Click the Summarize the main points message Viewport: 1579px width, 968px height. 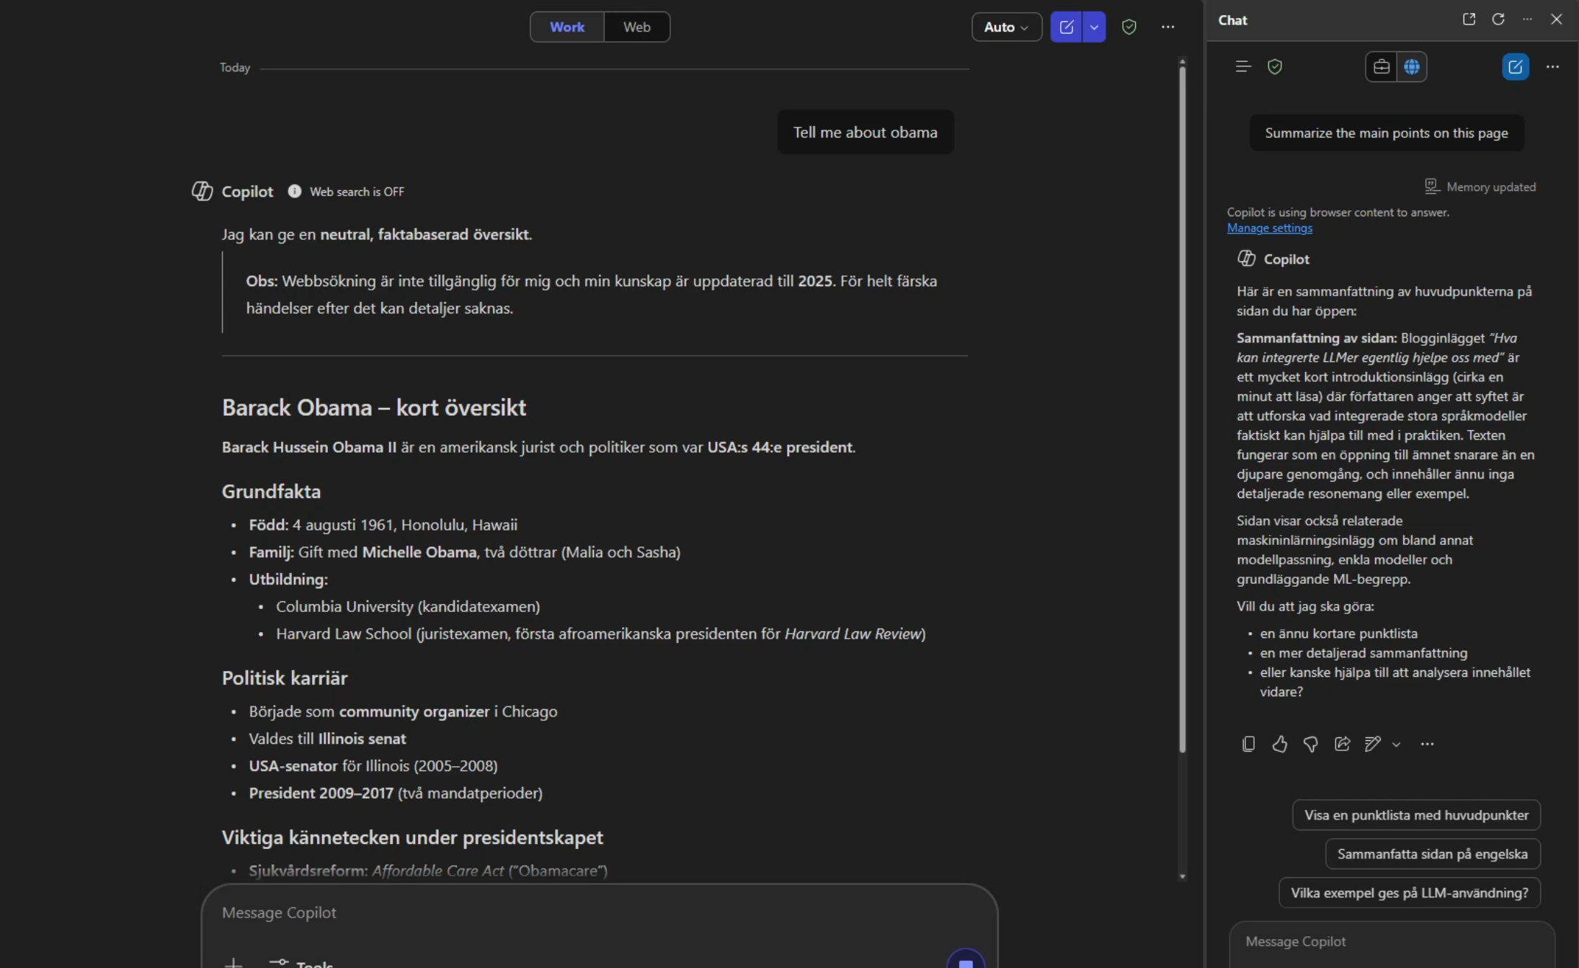[1386, 133]
